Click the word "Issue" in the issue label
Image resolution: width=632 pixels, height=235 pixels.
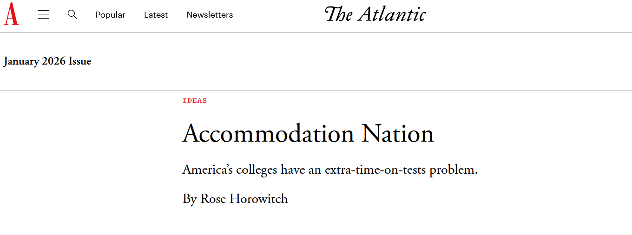coord(80,61)
